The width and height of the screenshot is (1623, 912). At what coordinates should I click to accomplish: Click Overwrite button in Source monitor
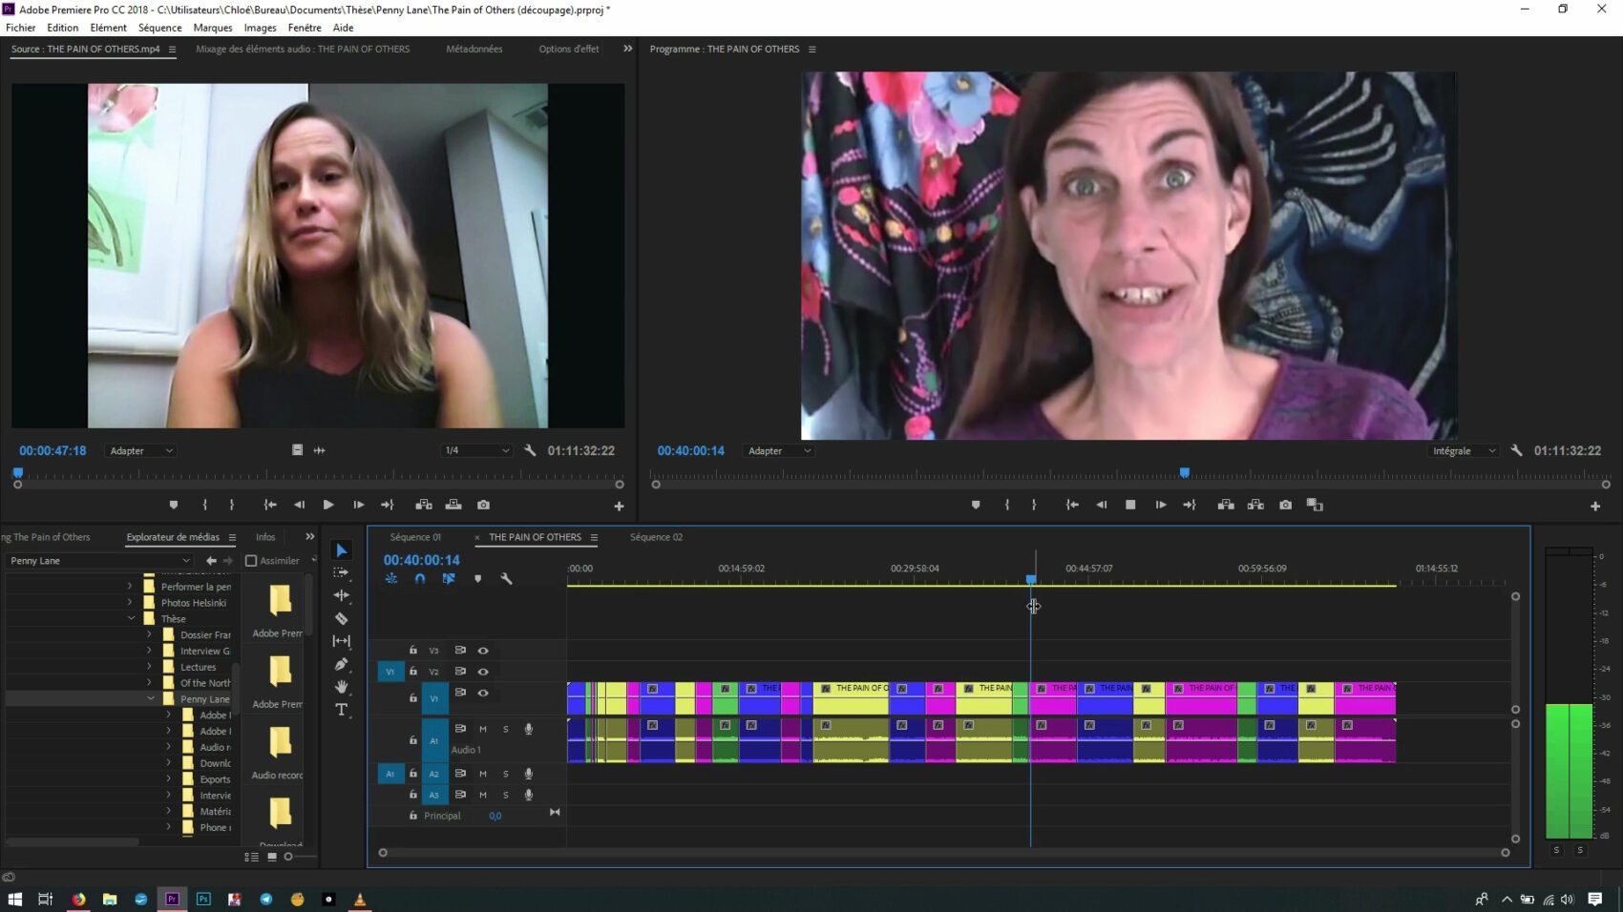(453, 505)
